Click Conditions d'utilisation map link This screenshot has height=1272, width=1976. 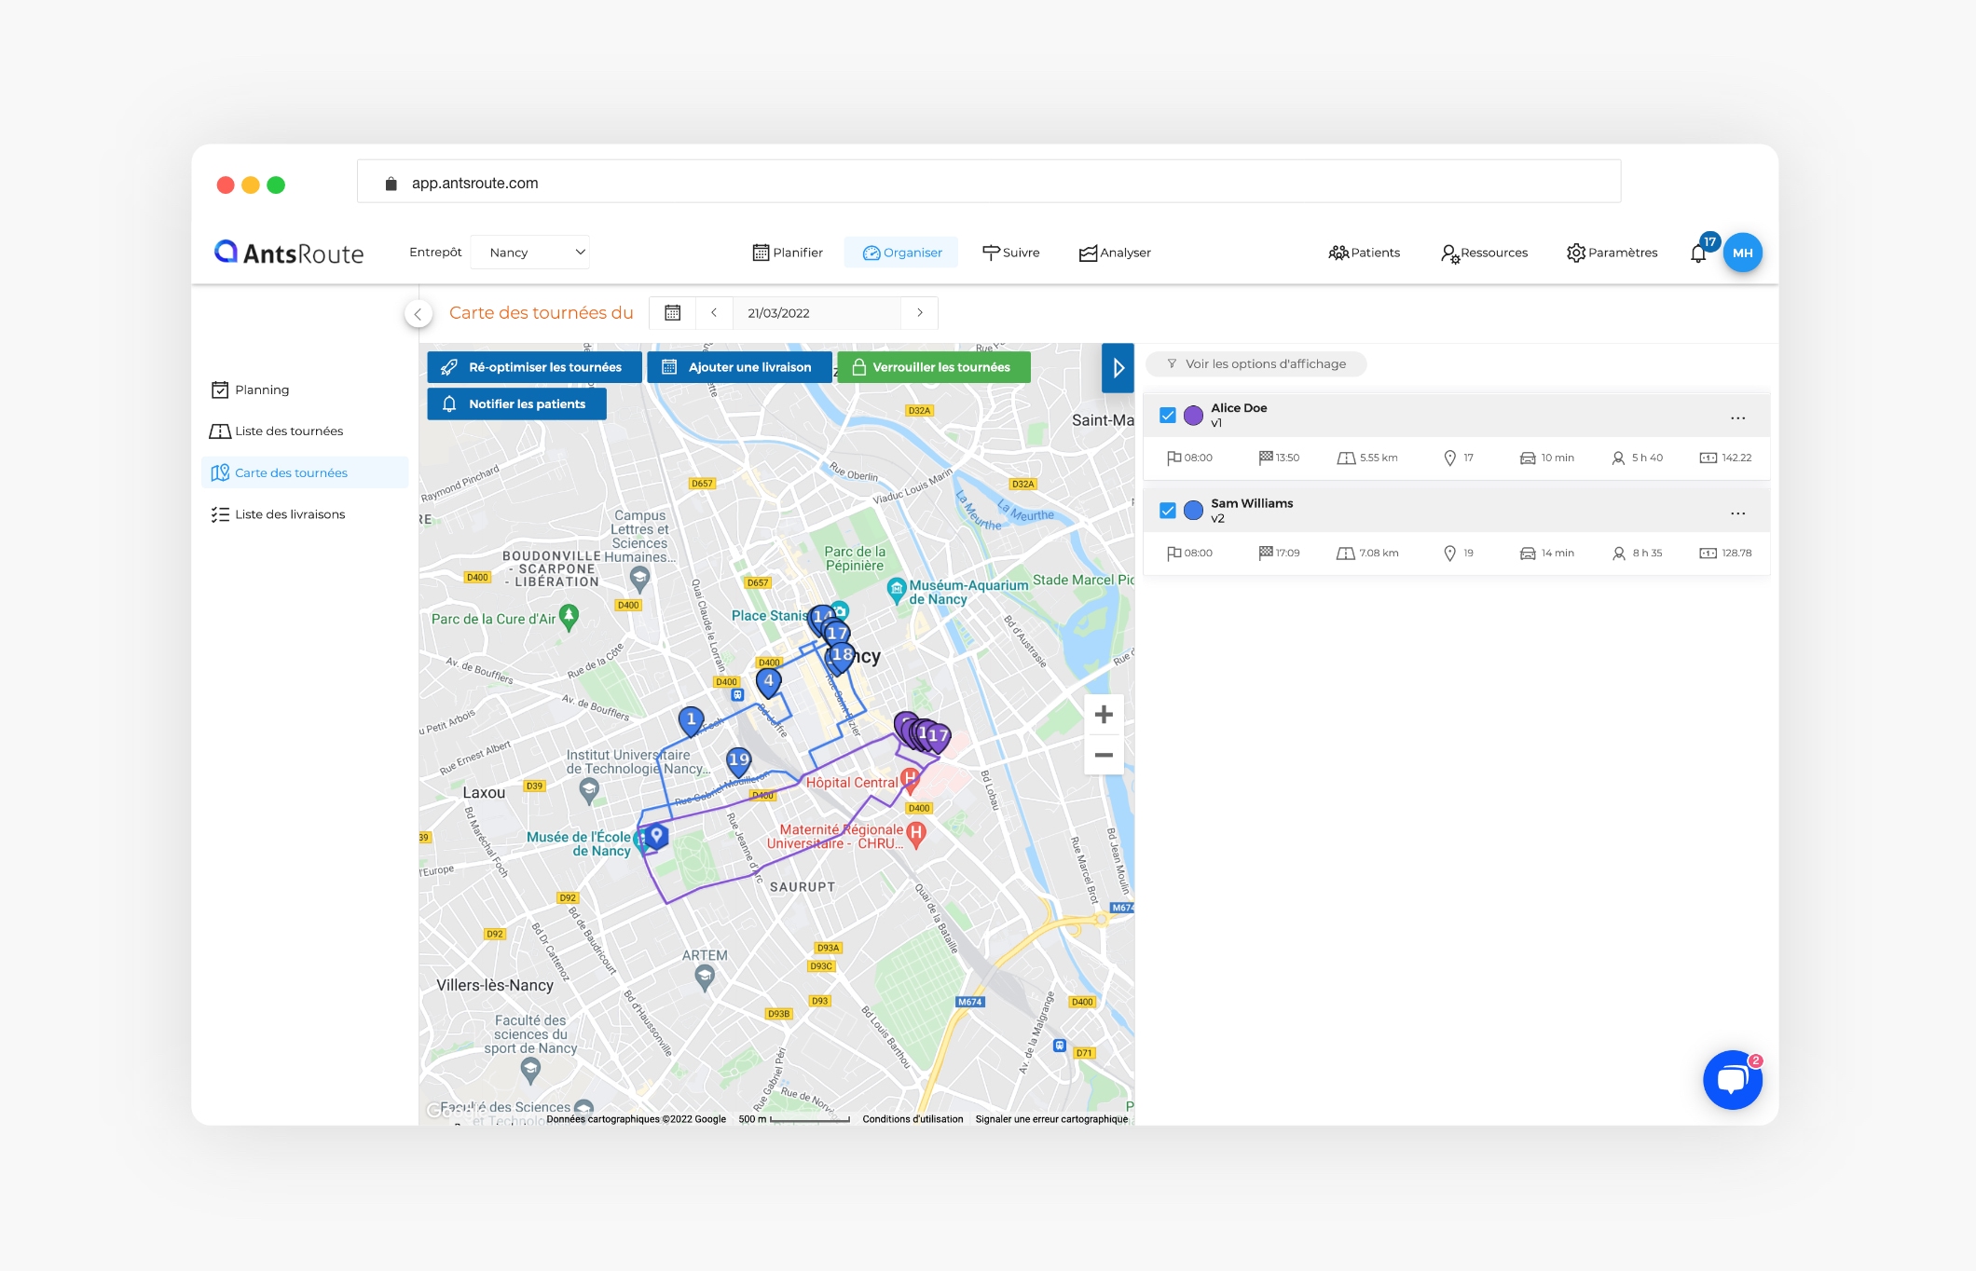[913, 1119]
